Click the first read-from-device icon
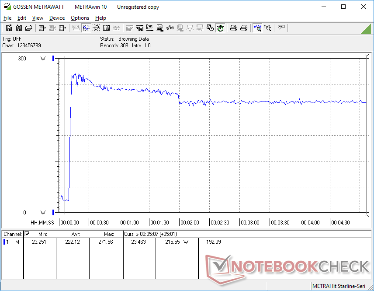 pyautogui.click(x=42, y=28)
